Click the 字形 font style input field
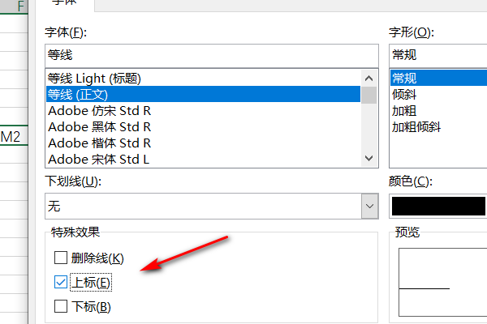Viewport: 487px width, 324px height. pyautogui.click(x=438, y=56)
